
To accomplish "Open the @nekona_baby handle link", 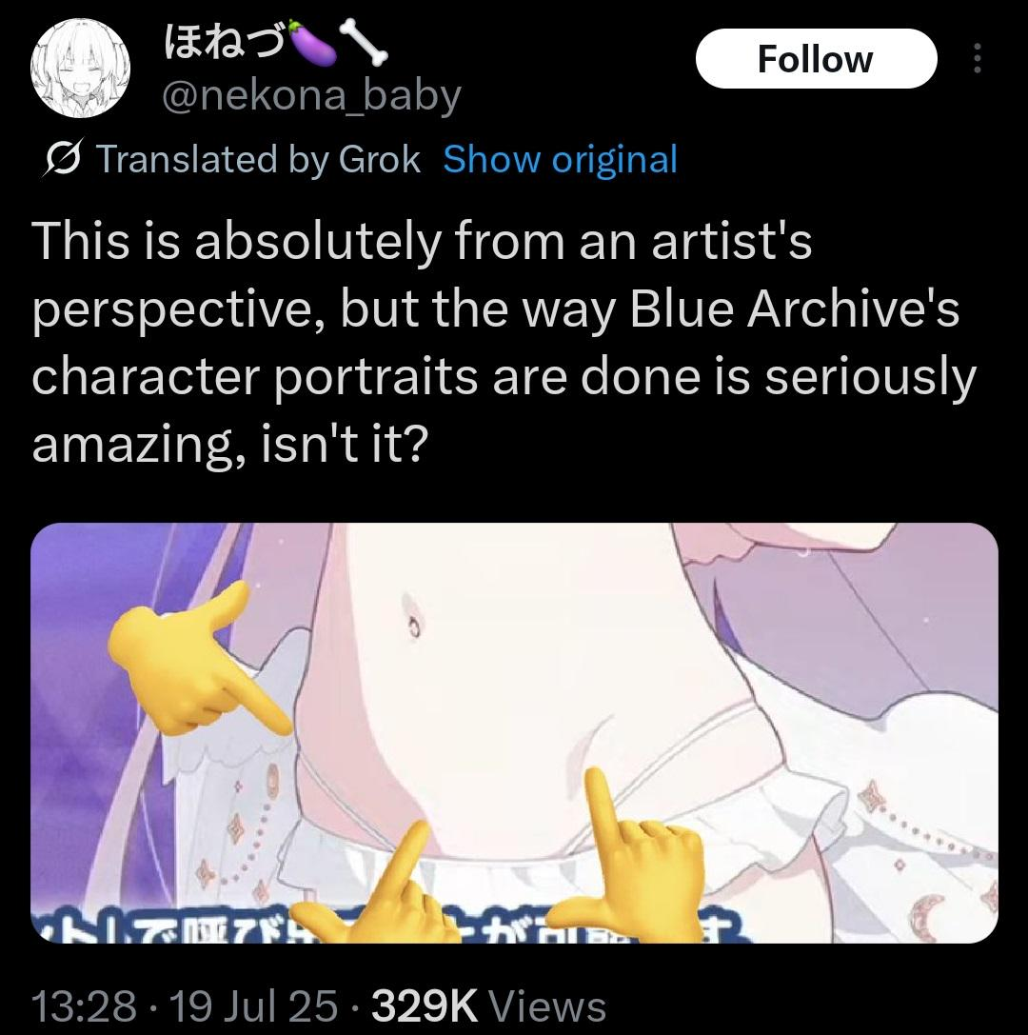I will (x=311, y=97).
